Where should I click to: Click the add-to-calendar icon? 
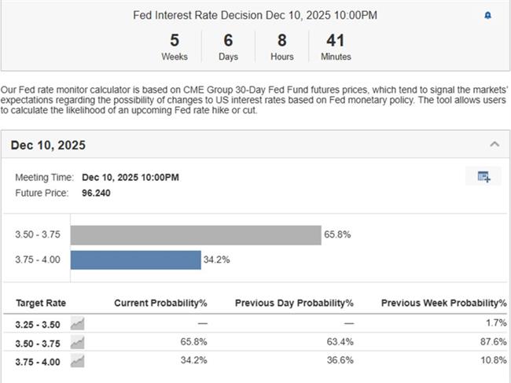coord(483,177)
